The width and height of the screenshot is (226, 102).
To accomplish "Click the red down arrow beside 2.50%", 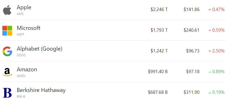I will 210,51.
